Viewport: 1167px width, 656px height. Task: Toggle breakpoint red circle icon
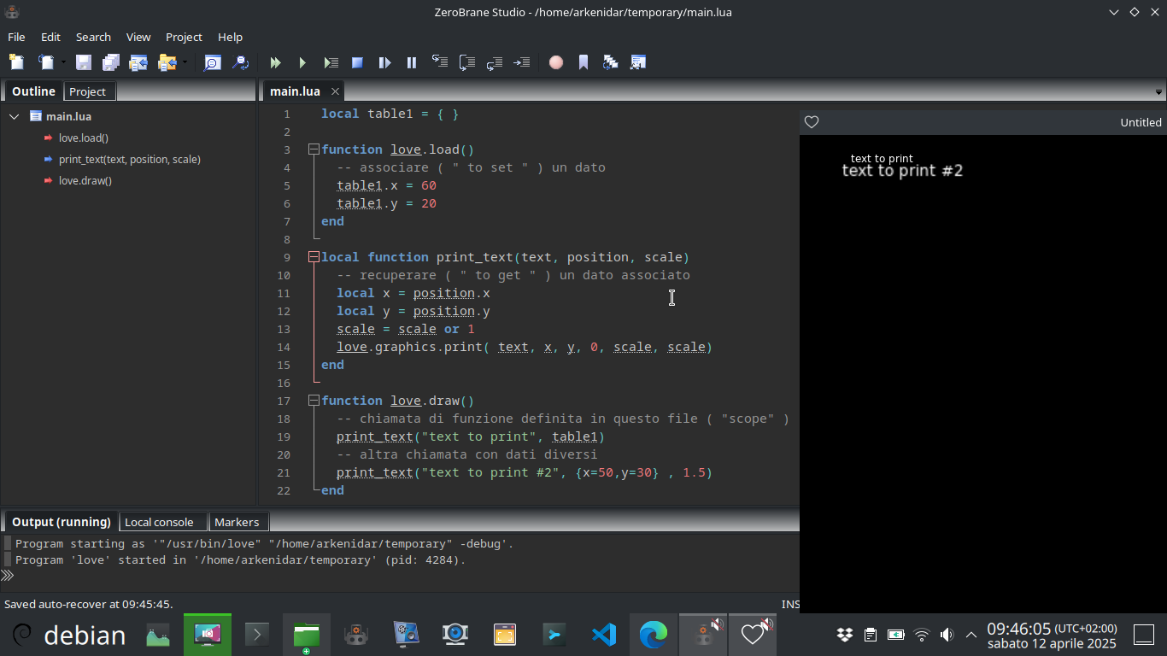556,62
